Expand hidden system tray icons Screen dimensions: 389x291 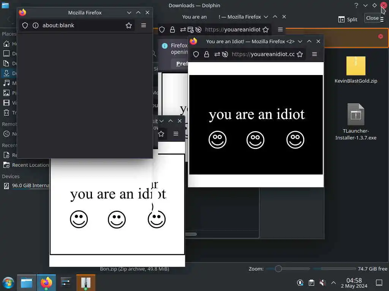tap(334, 283)
